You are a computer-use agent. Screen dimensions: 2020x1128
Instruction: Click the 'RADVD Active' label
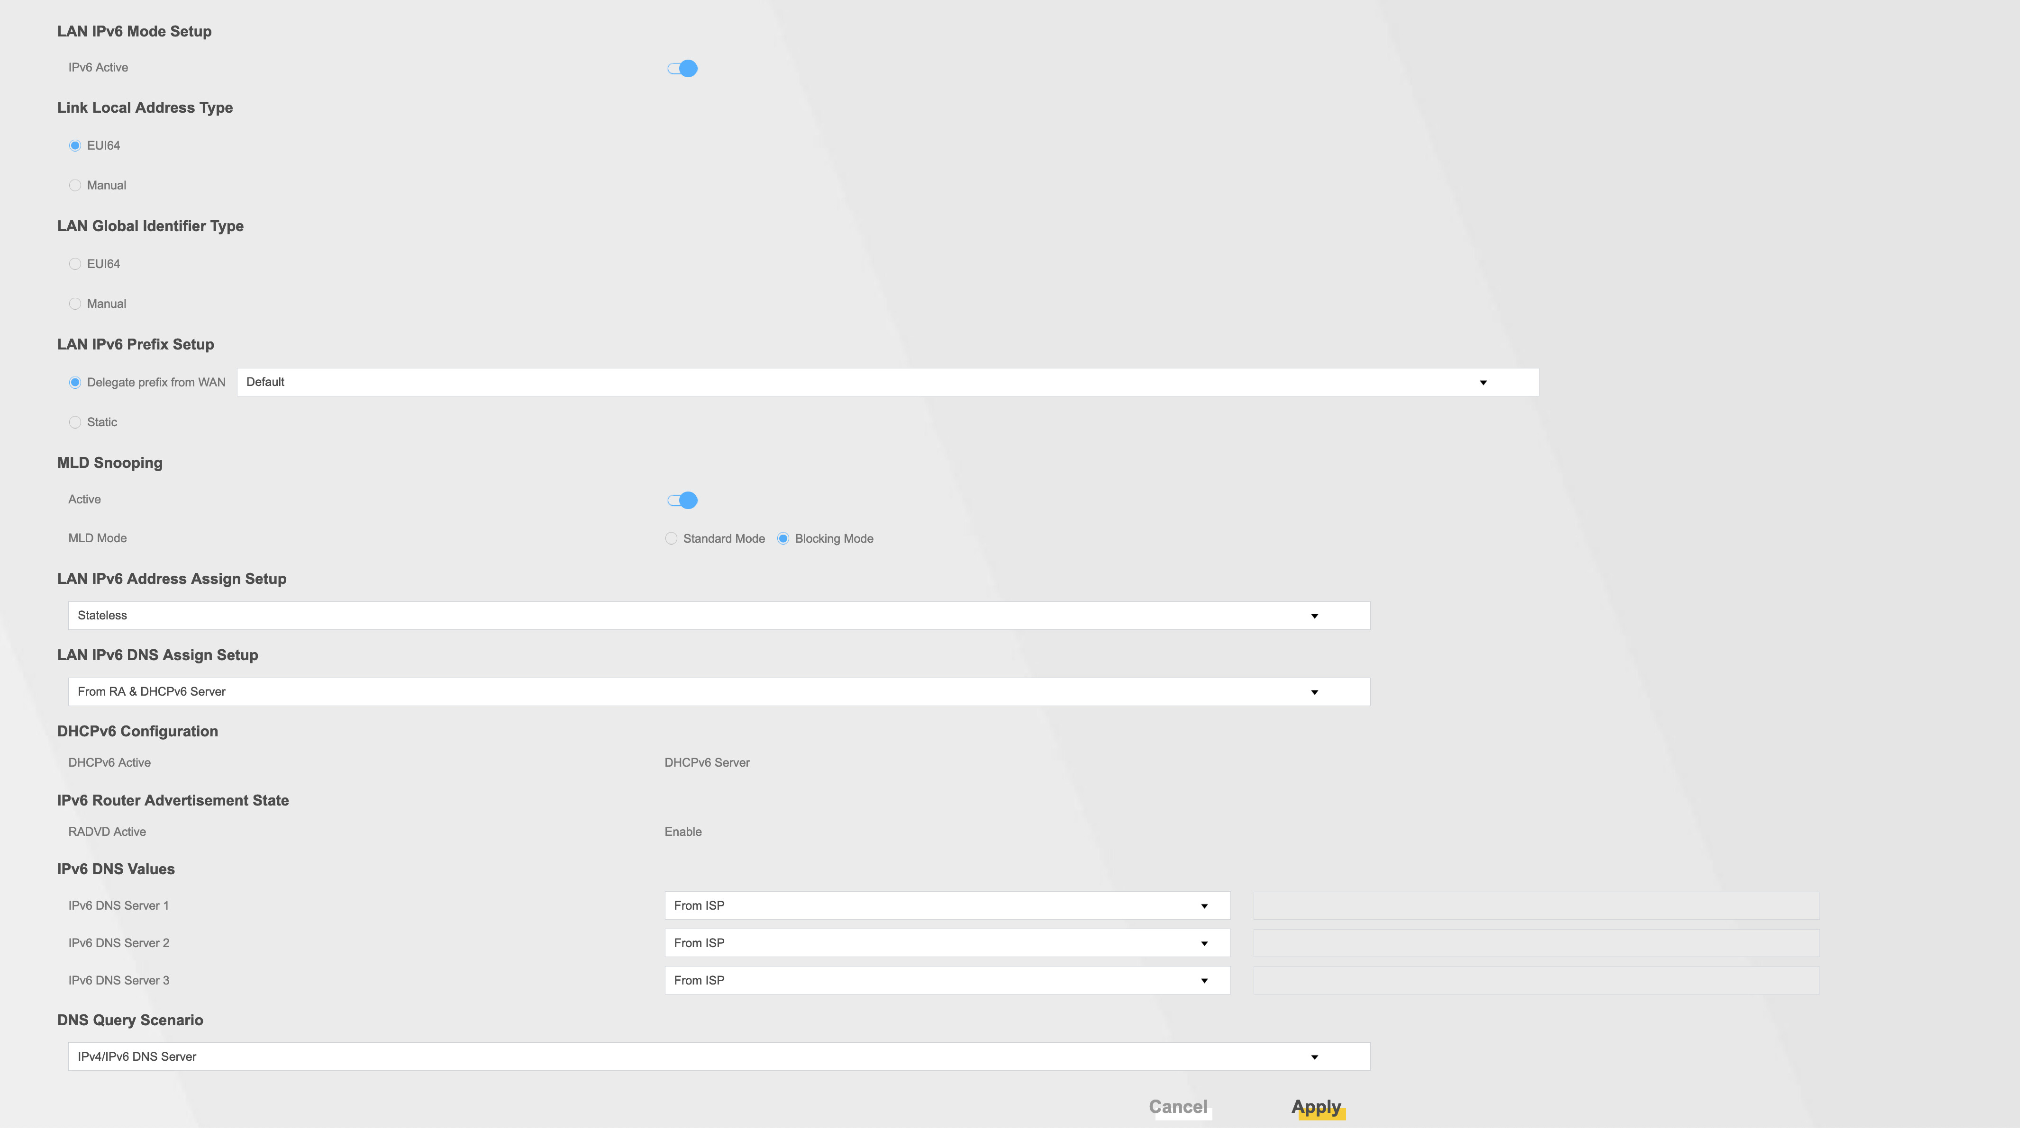[108, 832]
